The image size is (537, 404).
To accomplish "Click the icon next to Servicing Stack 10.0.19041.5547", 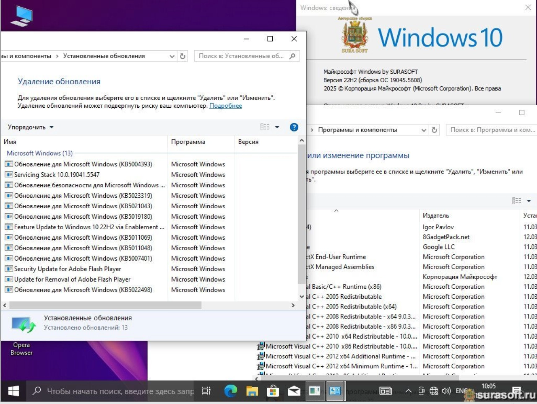I will [x=9, y=174].
